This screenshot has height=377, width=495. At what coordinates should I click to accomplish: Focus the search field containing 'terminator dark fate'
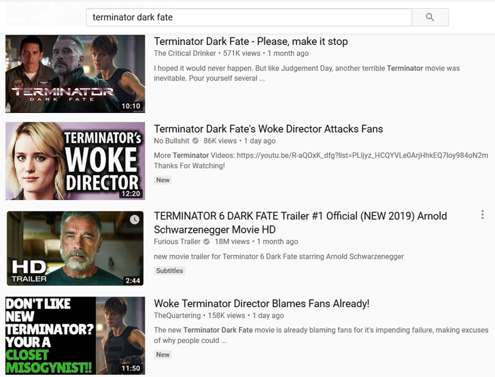click(x=249, y=17)
